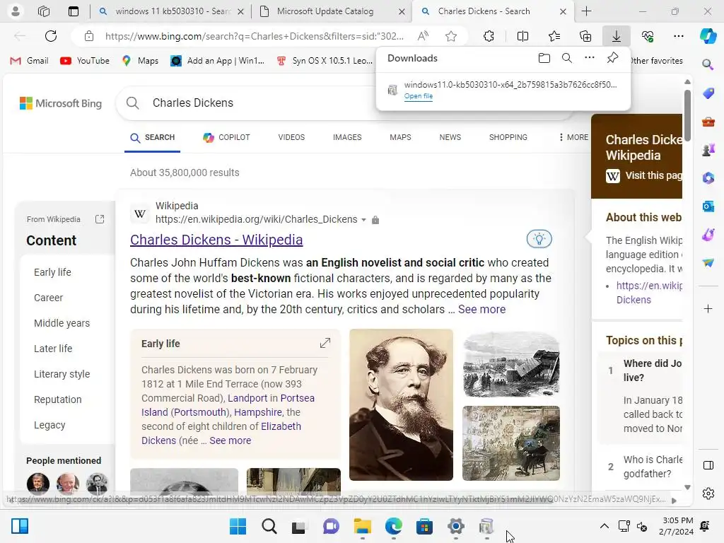Open the downloaded file link

(x=419, y=96)
